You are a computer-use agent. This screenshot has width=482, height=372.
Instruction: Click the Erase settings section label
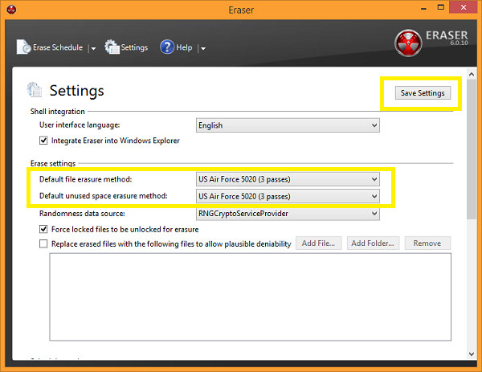(53, 163)
